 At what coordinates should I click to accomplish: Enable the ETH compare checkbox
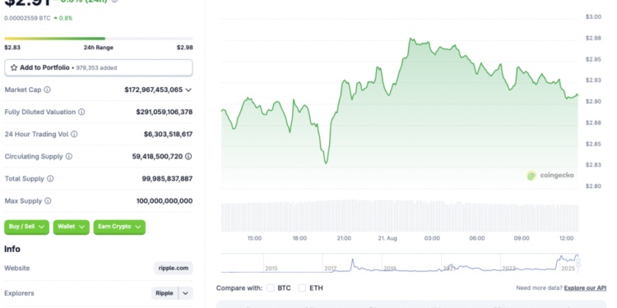302,288
